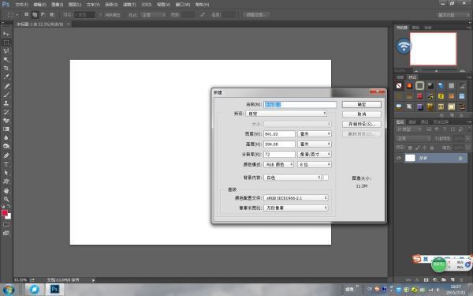Viewport: 473px width, 296px height.
Task: Select the Healing Brush tool
Action: (6, 86)
